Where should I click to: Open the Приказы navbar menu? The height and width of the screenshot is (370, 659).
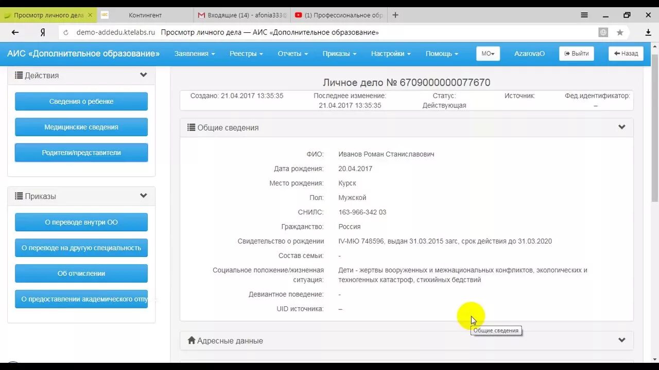[340, 53]
